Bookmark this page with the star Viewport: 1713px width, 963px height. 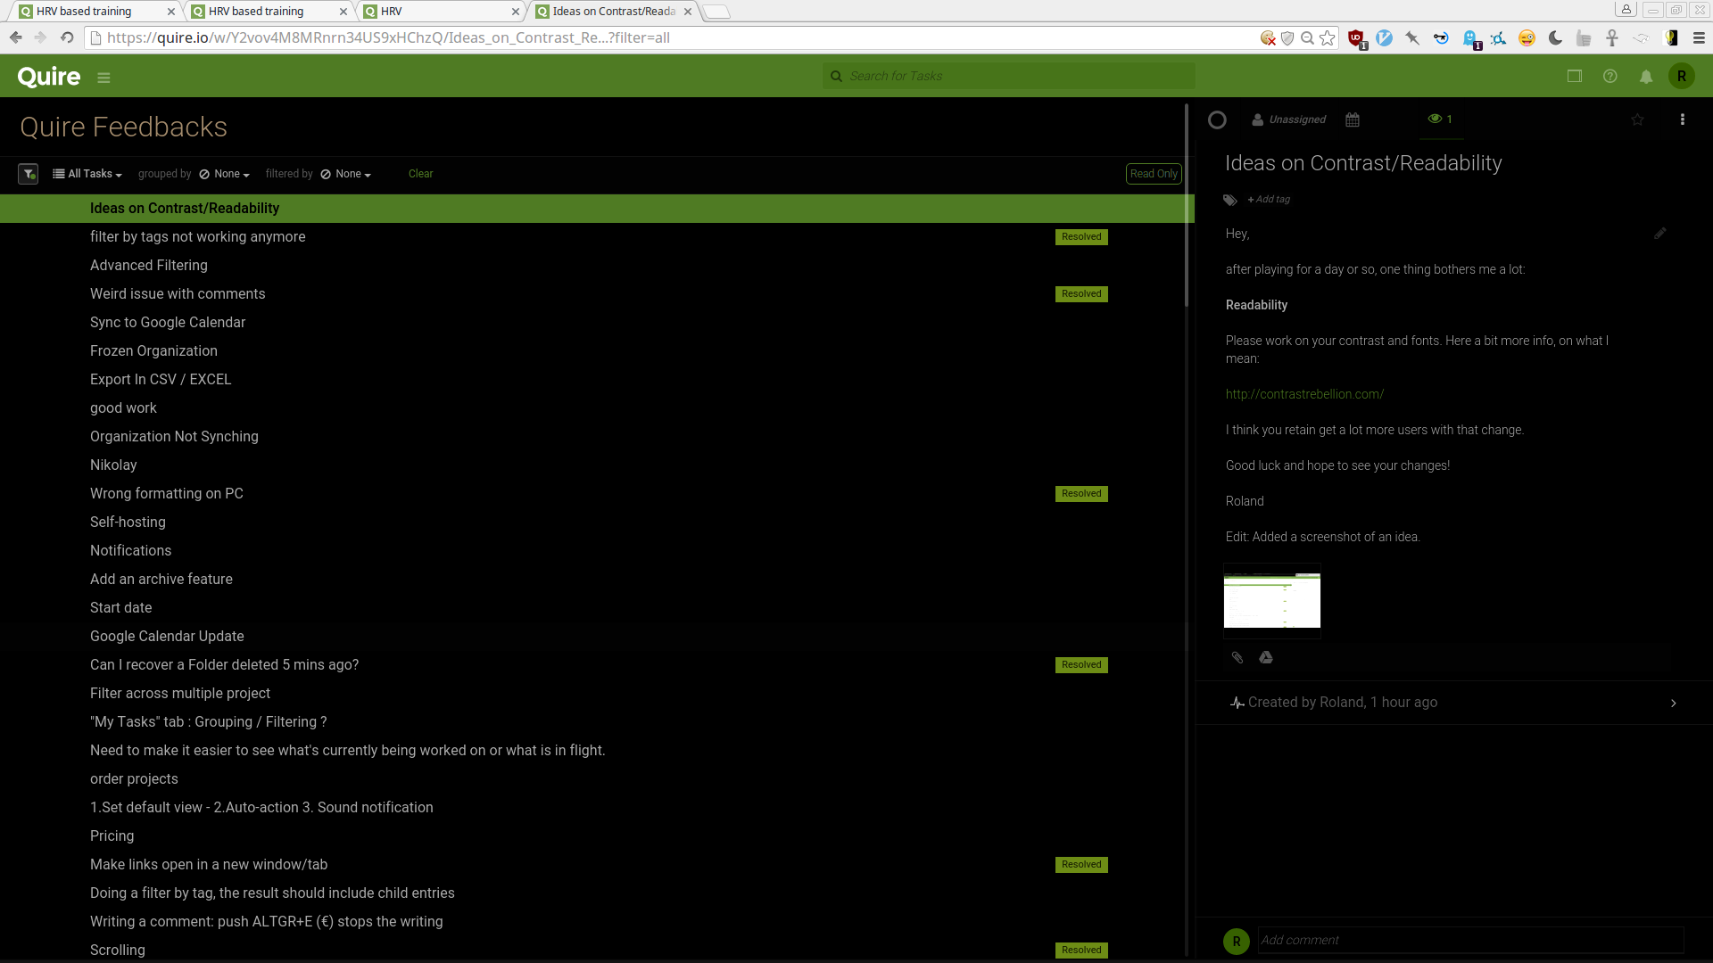tap(1328, 37)
